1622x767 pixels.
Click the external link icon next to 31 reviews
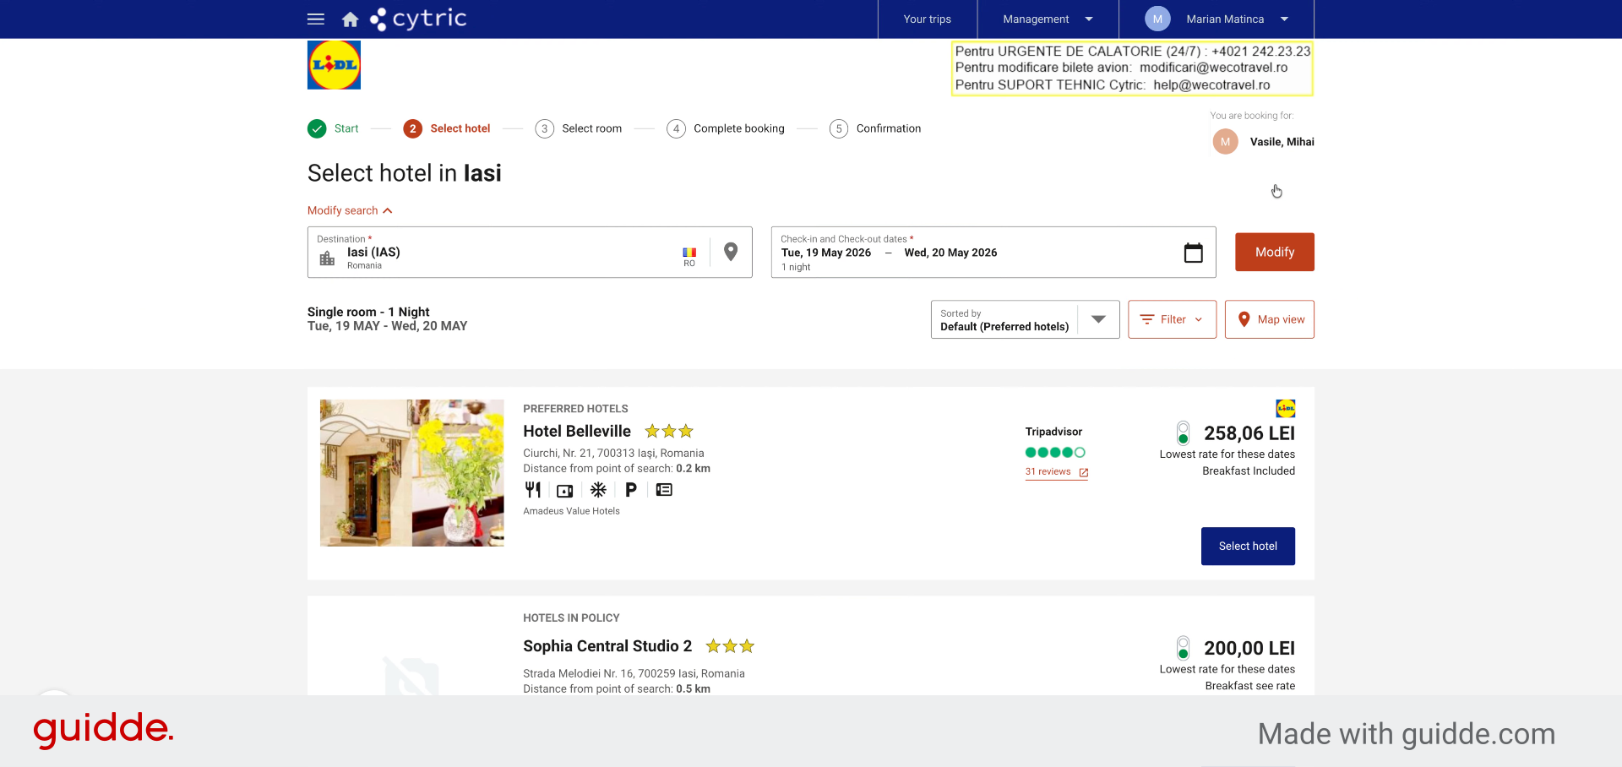coord(1083,473)
